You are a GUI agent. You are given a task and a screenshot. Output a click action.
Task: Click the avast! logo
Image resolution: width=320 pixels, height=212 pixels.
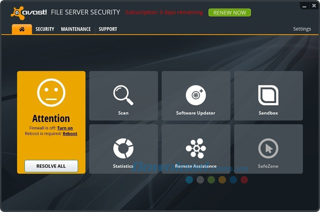pyautogui.click(x=28, y=12)
